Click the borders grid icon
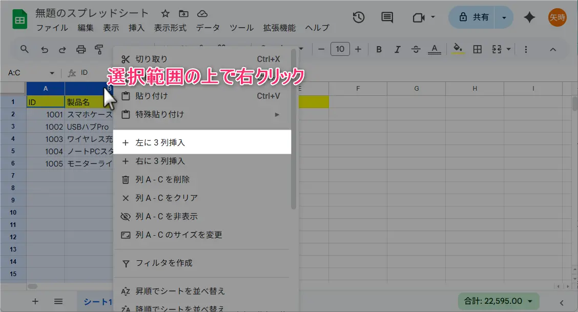The image size is (578, 312). pyautogui.click(x=477, y=49)
